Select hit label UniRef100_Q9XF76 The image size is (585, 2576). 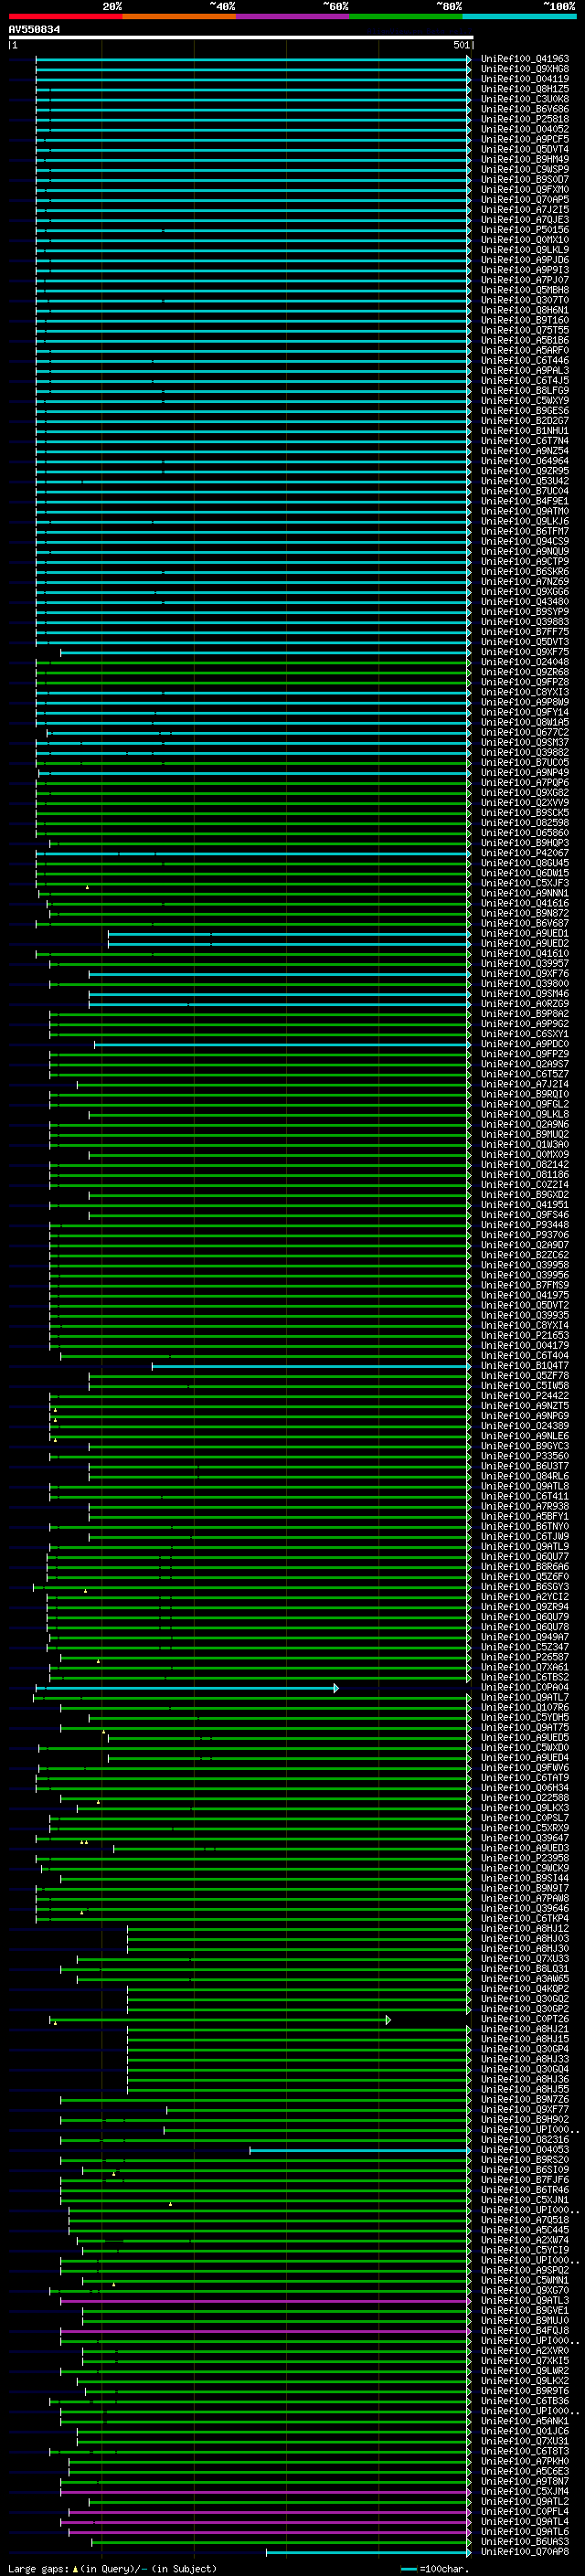tap(525, 973)
